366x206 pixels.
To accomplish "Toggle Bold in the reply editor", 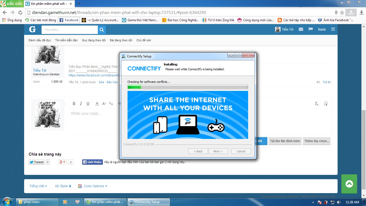I will [x=74, y=104].
